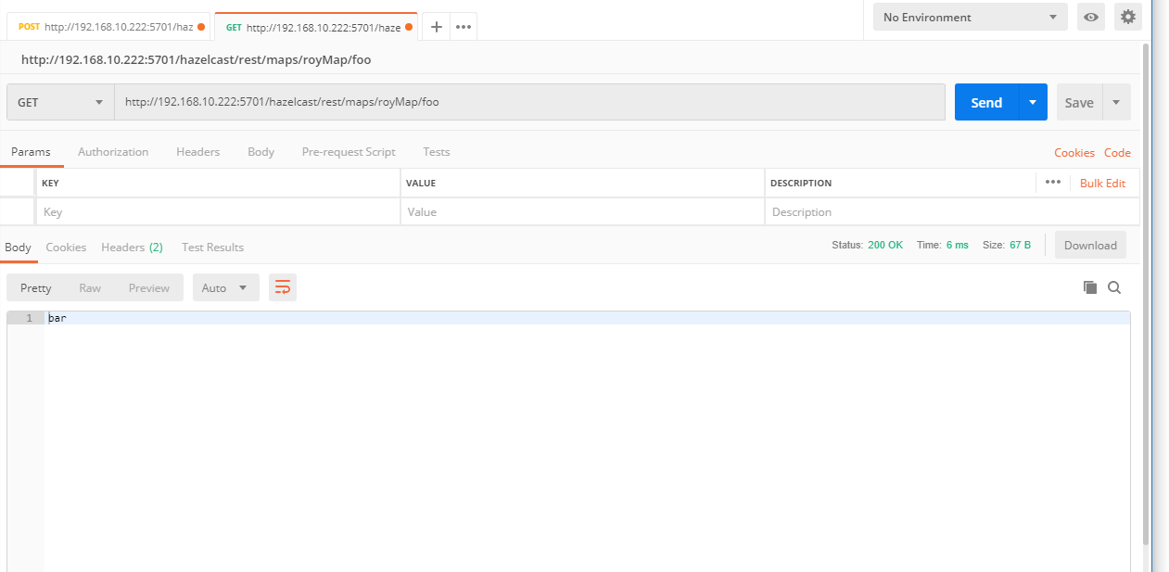Search the response body magnifier icon

tap(1114, 287)
